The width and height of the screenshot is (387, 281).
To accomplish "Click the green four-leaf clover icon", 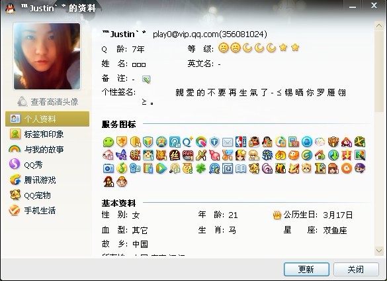I will click(x=201, y=169).
